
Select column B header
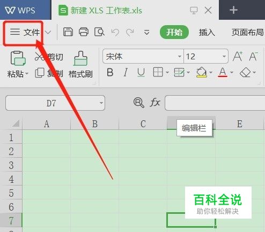[95, 123]
